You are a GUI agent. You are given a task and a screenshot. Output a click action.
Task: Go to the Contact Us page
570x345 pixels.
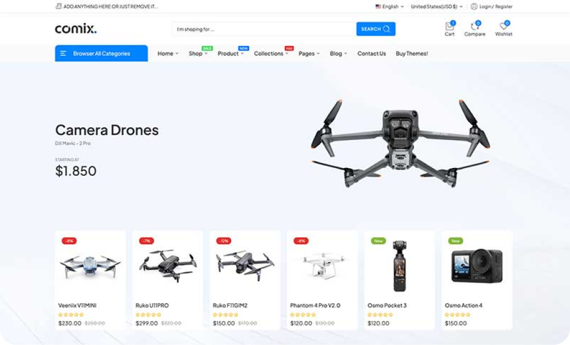point(372,54)
